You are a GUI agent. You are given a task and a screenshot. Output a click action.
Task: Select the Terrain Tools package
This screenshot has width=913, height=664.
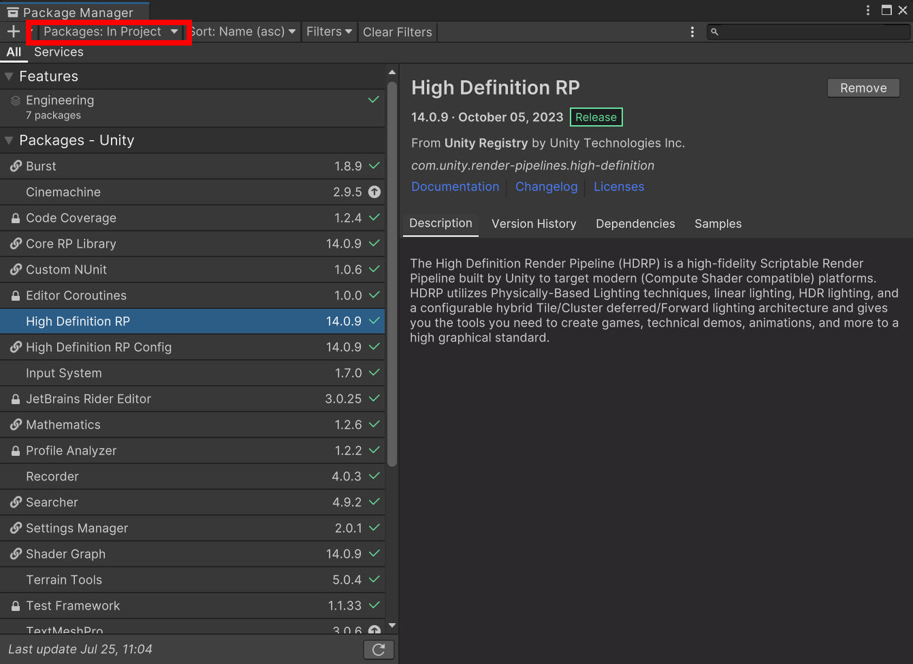pyautogui.click(x=193, y=580)
